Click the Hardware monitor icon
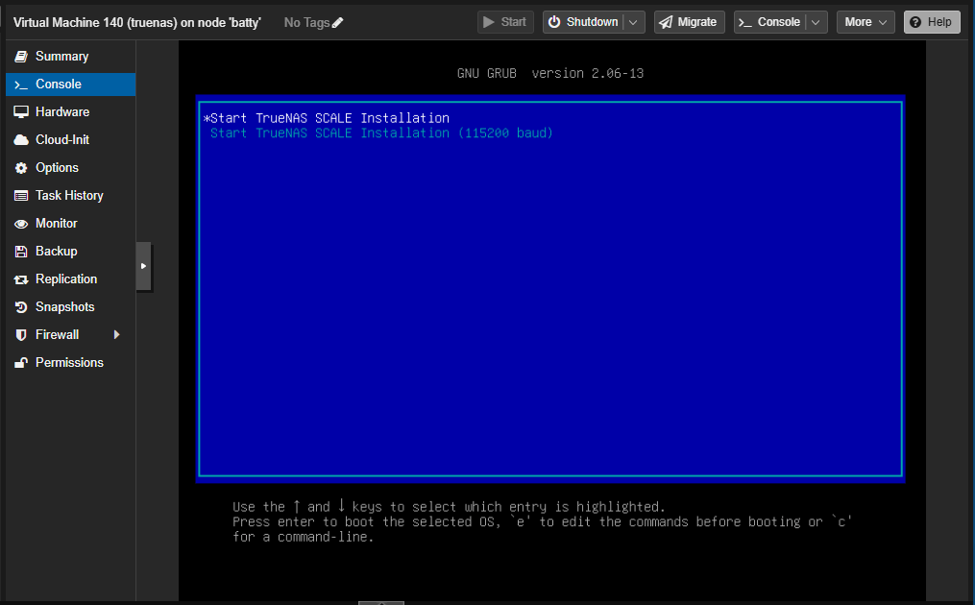The image size is (975, 605). coord(21,112)
